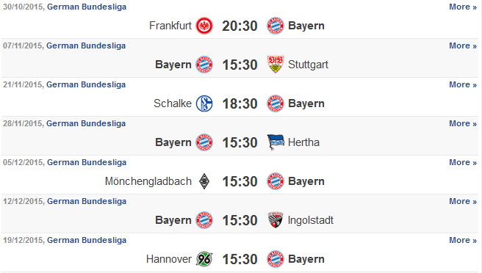Screen dimensions: 482x273
Task: Click the Ingolstadt club crest
Action: (x=275, y=220)
